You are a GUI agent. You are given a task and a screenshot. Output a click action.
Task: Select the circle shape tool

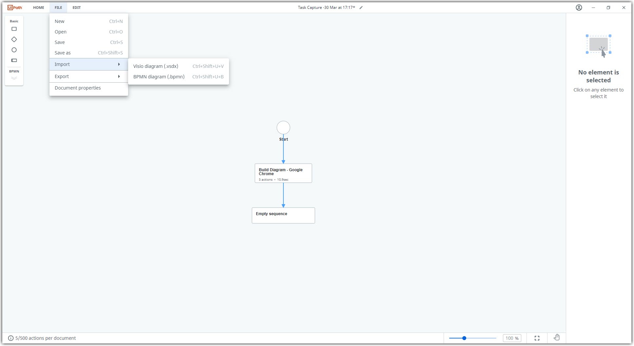(14, 50)
